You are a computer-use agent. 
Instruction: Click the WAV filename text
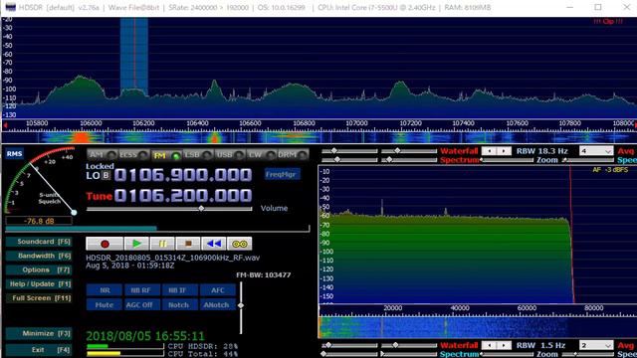(x=172, y=258)
